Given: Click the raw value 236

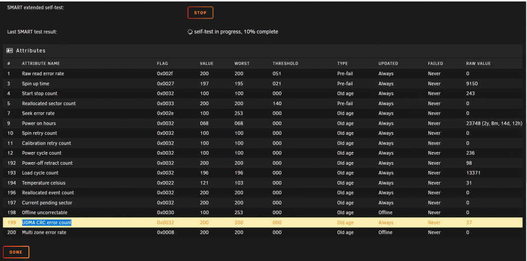Looking at the screenshot, I should [x=471, y=153].
